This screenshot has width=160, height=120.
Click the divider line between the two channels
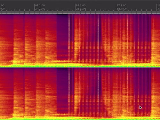(x=80, y=68)
